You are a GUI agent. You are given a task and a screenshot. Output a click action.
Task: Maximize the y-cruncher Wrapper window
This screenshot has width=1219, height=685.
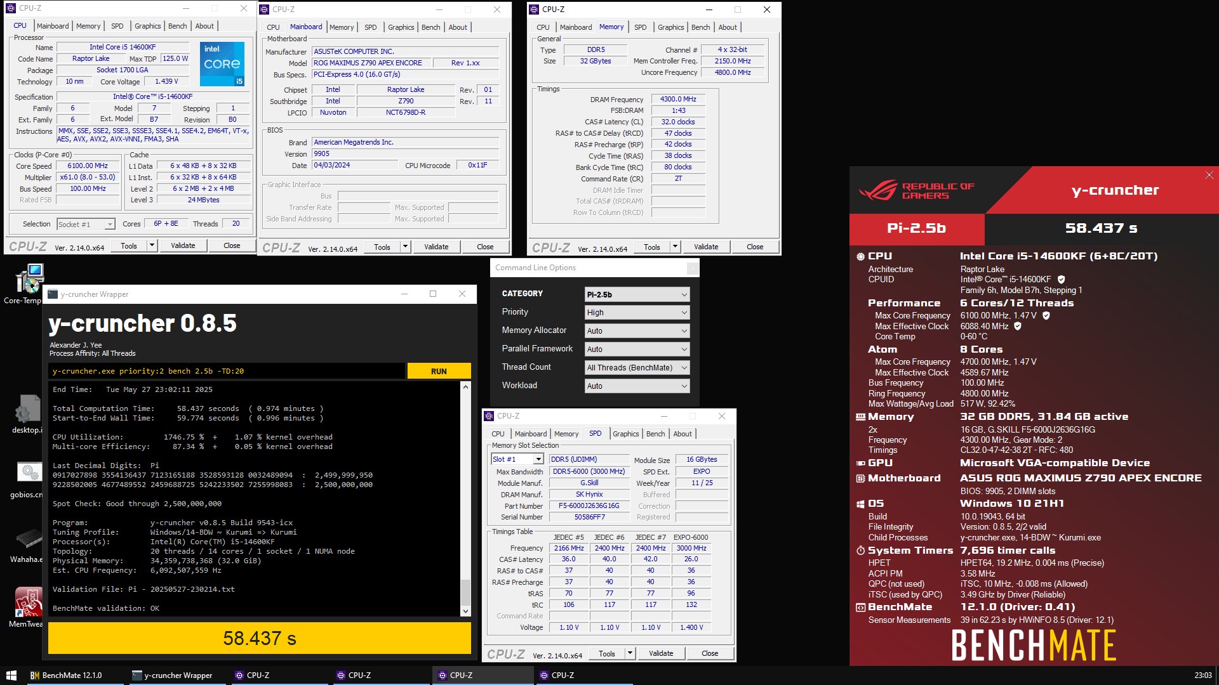pos(433,294)
